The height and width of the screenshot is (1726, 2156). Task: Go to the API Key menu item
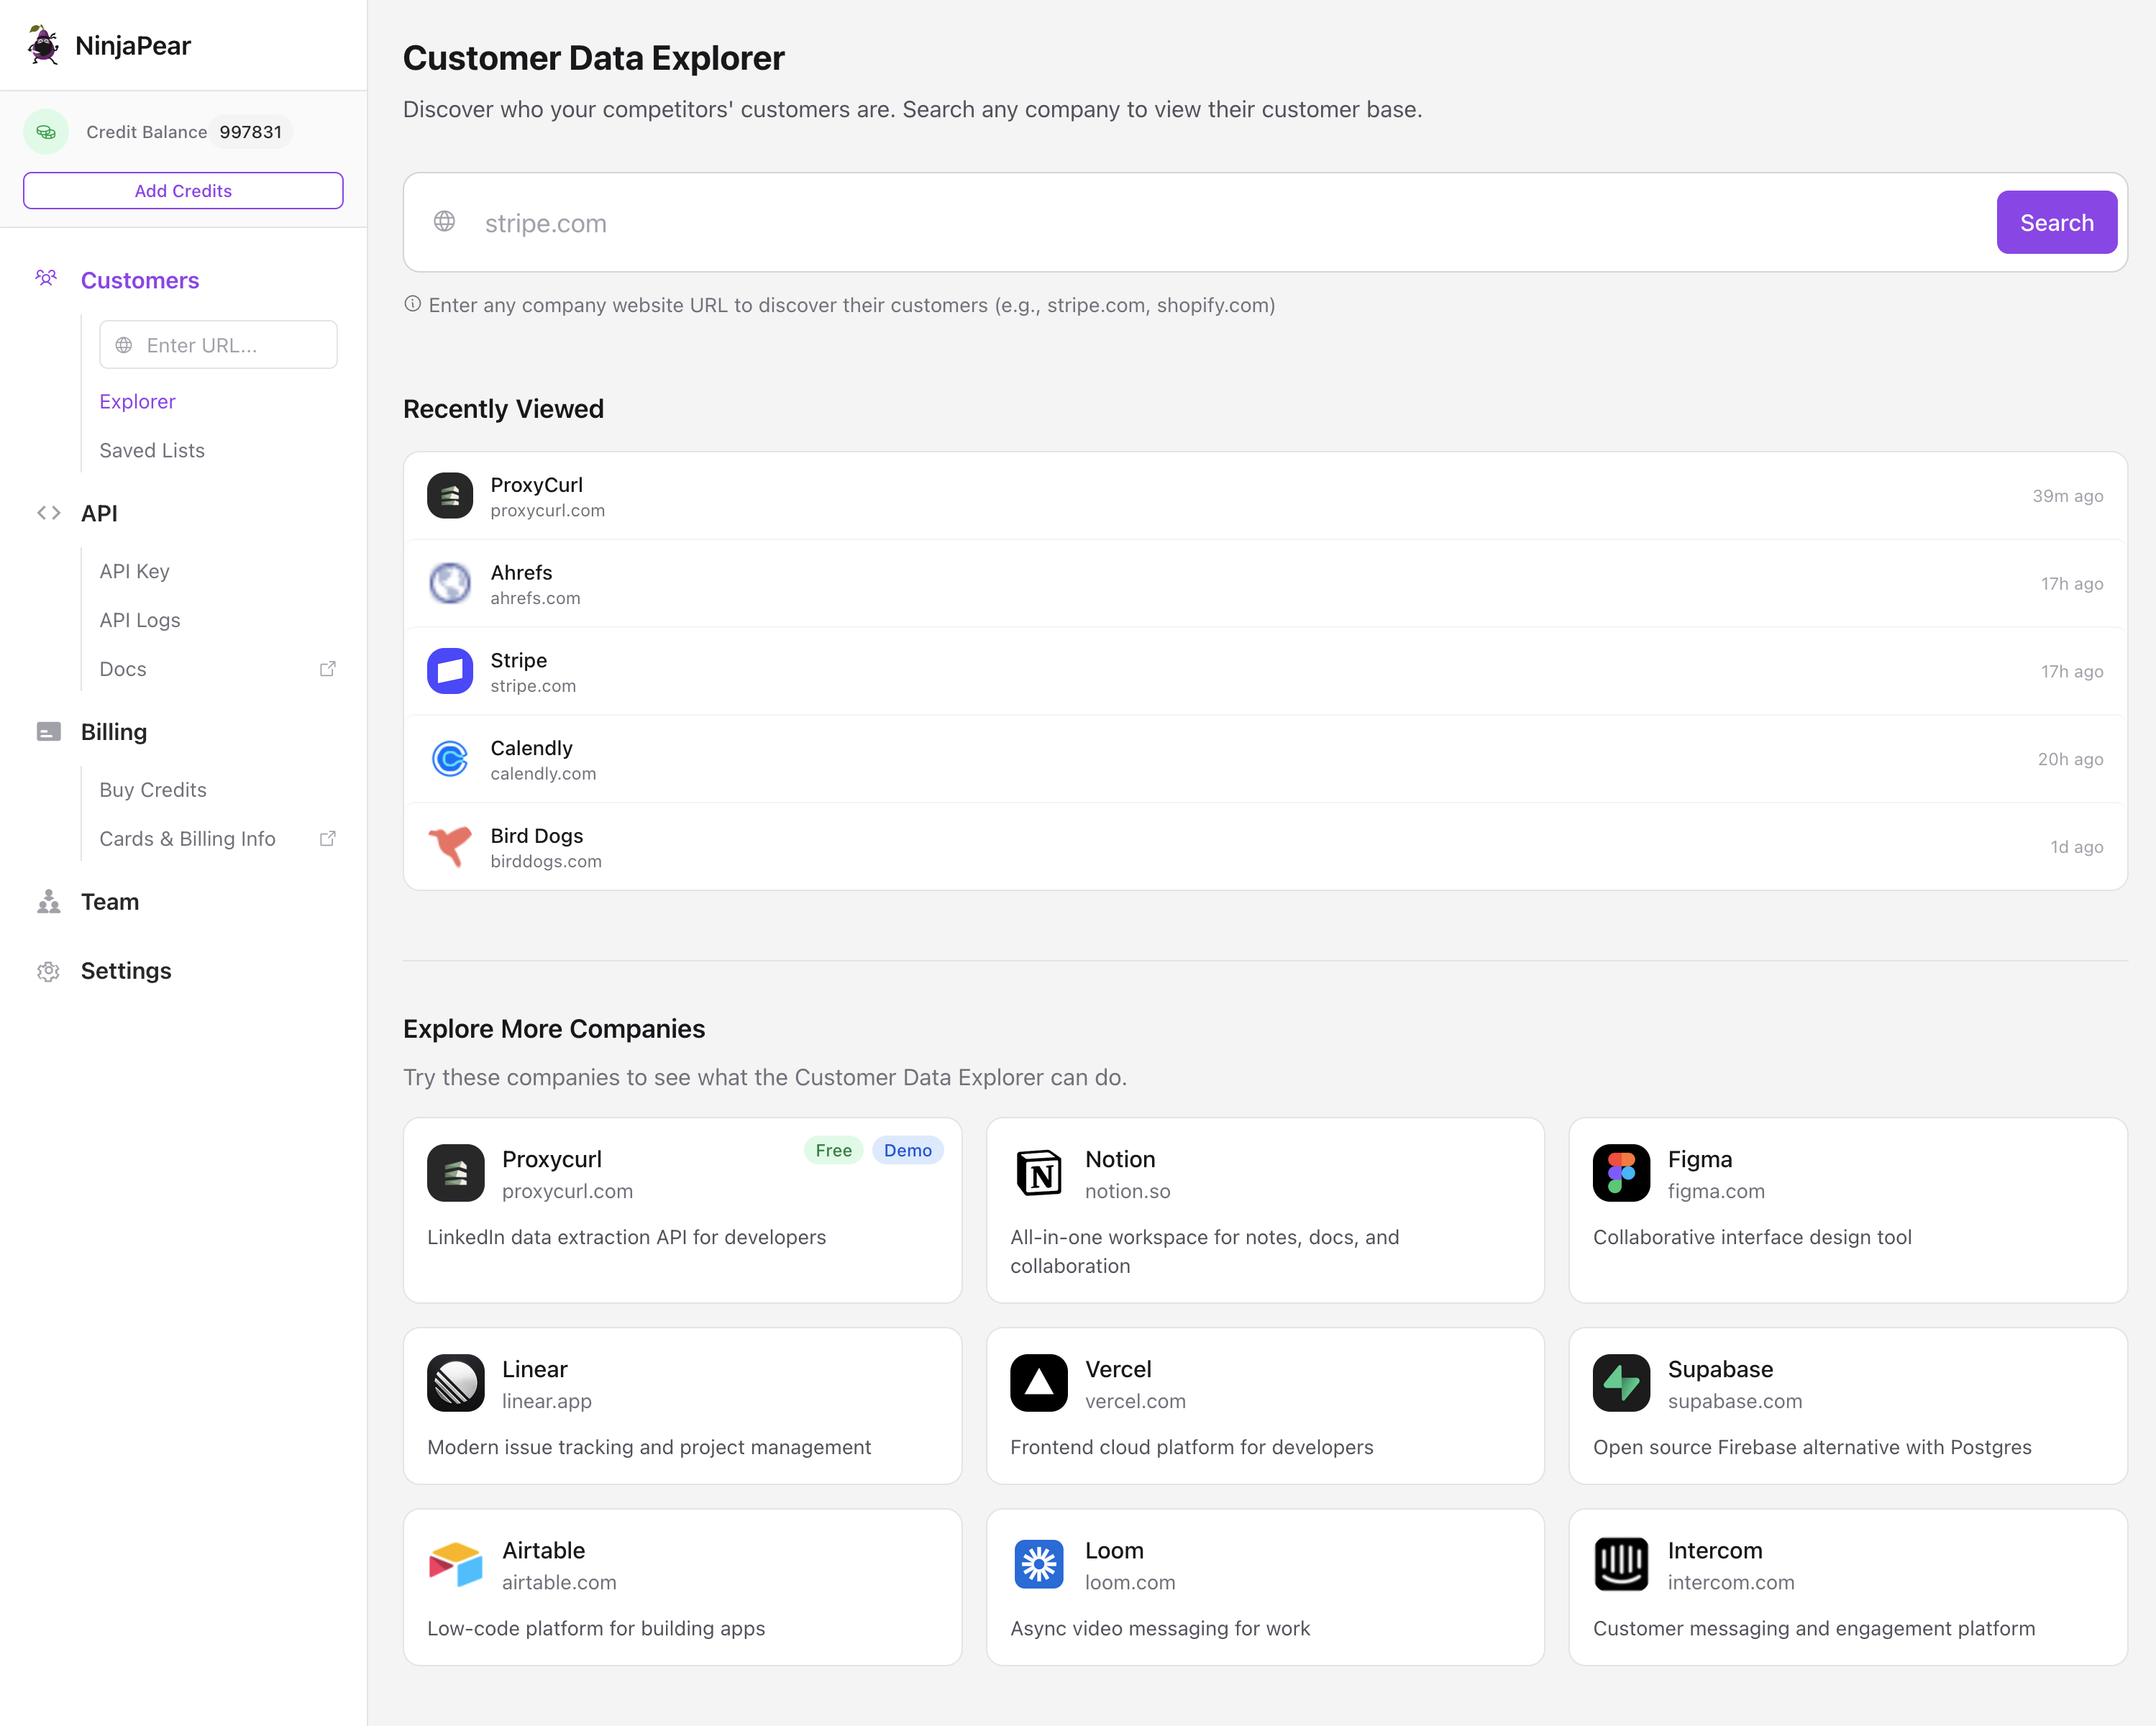(134, 571)
